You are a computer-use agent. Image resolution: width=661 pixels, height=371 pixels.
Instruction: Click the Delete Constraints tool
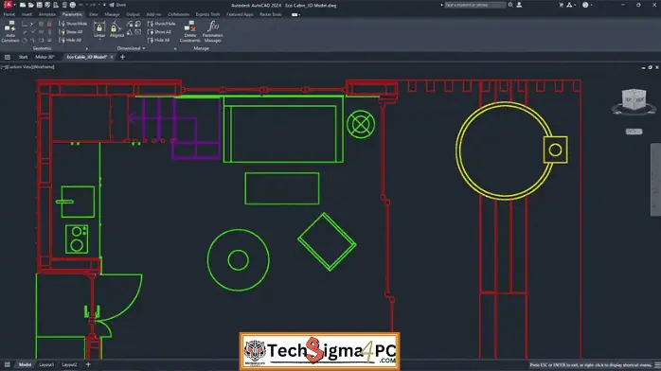pyautogui.click(x=190, y=31)
